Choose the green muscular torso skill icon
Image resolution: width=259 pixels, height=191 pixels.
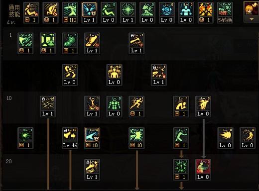click(114, 106)
